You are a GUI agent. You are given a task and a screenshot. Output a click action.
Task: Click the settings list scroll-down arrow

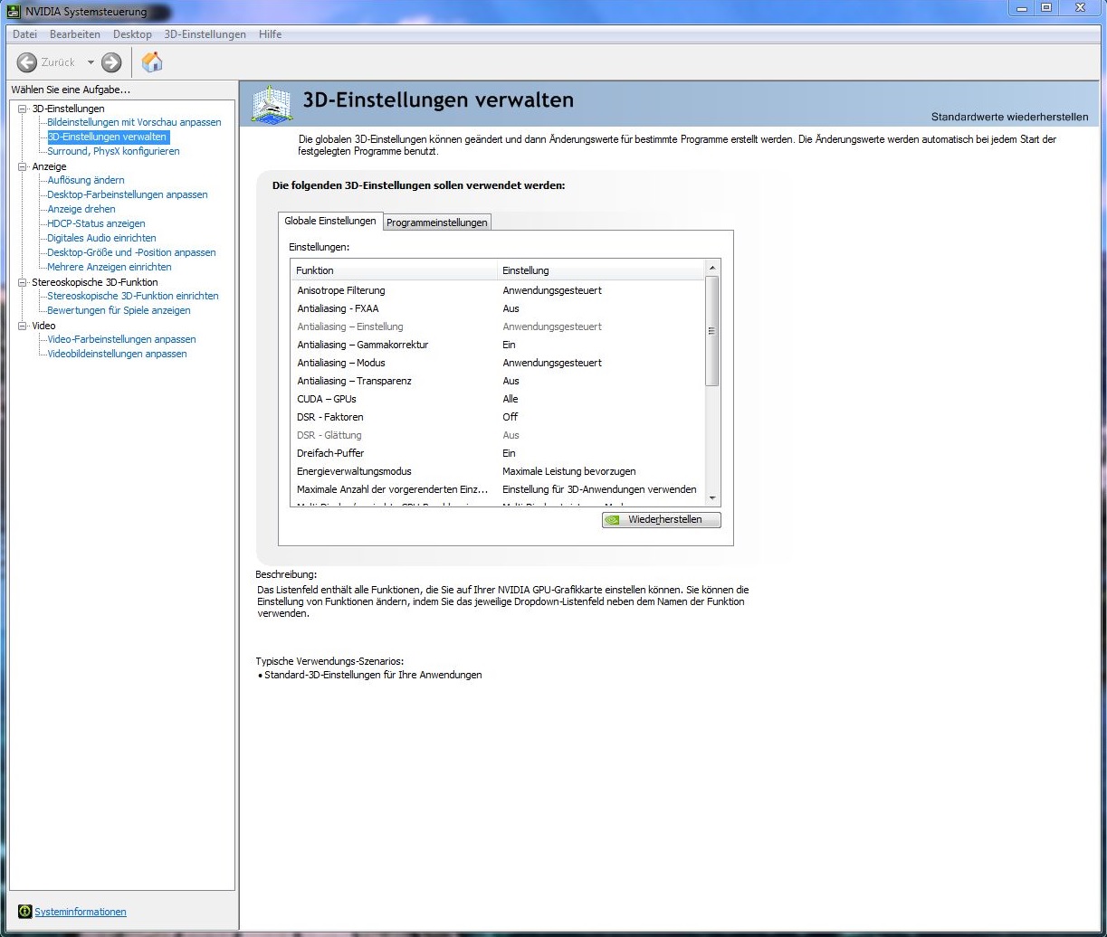711,498
